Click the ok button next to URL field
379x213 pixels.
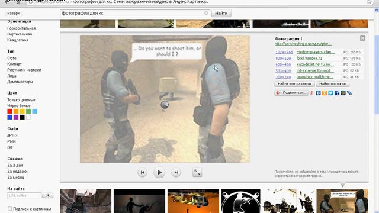tap(47, 195)
